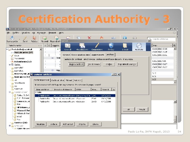Open the message list column picker

[x=174, y=45]
